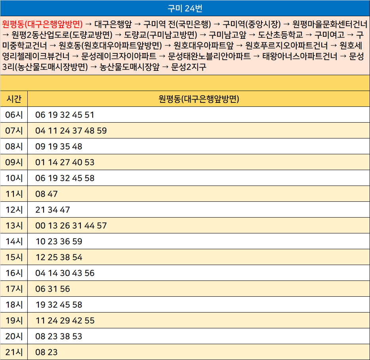Select the '06시' hour cell
Viewport: 370px width, 360px height.
click(14, 115)
